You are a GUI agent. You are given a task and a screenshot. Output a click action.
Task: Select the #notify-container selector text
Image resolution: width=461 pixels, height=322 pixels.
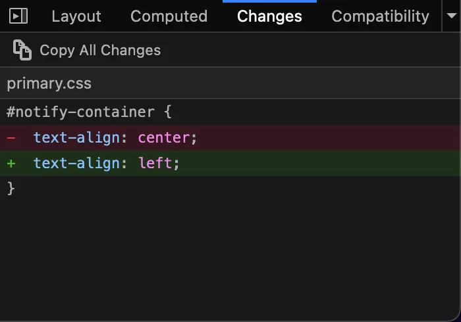(x=80, y=112)
